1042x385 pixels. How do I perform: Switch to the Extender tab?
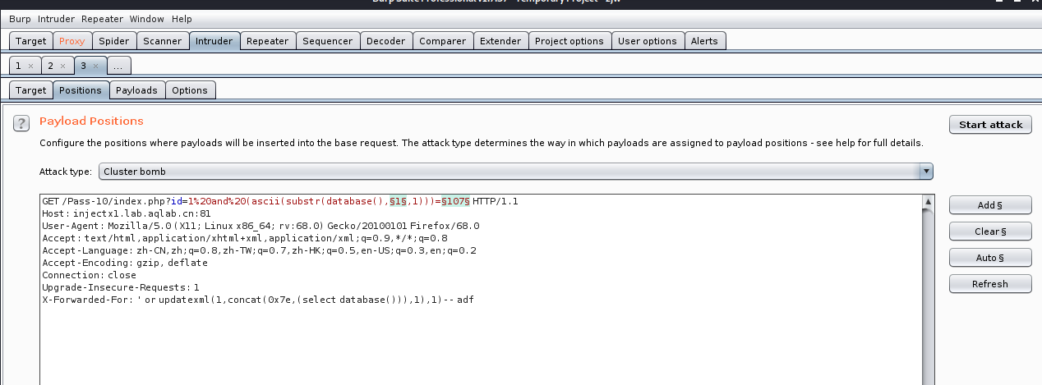point(500,41)
